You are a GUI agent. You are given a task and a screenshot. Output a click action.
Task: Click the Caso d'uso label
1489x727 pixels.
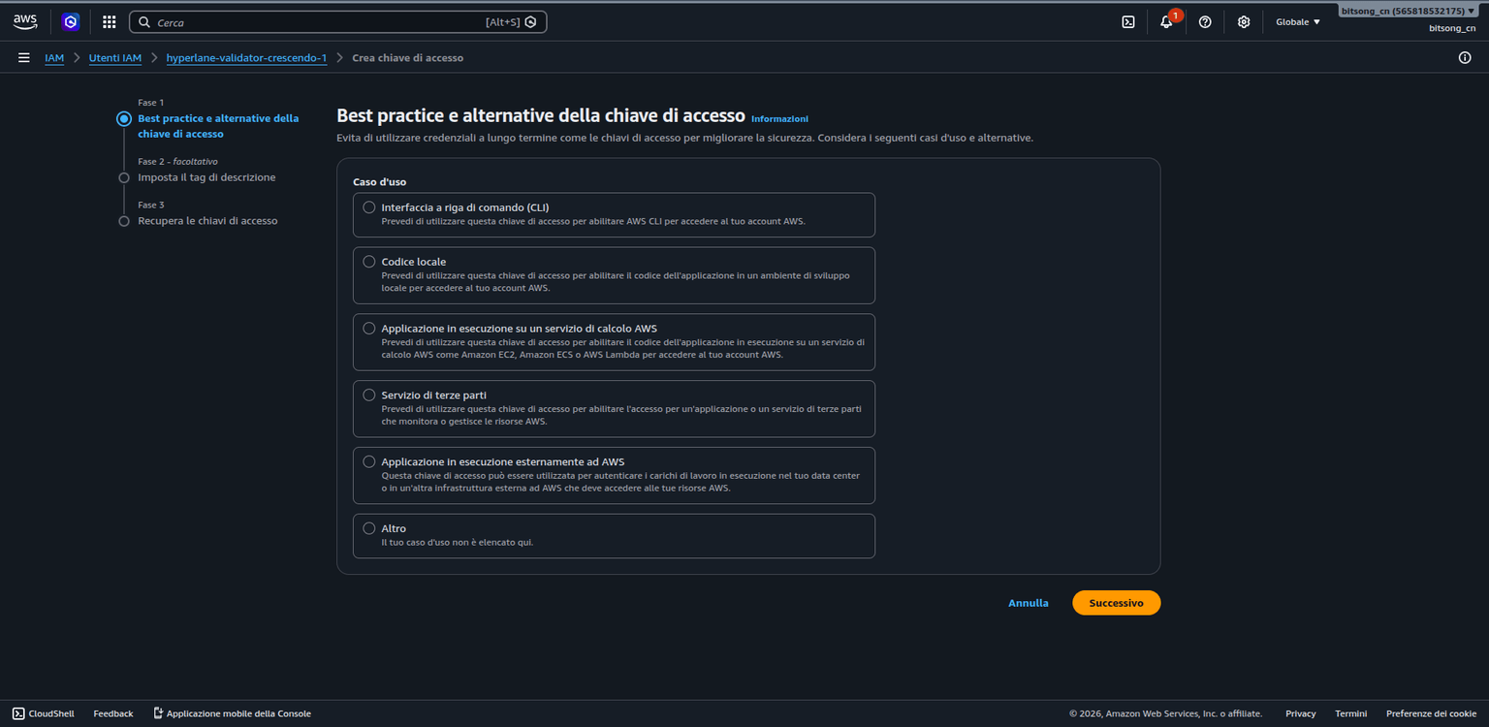[x=380, y=182]
